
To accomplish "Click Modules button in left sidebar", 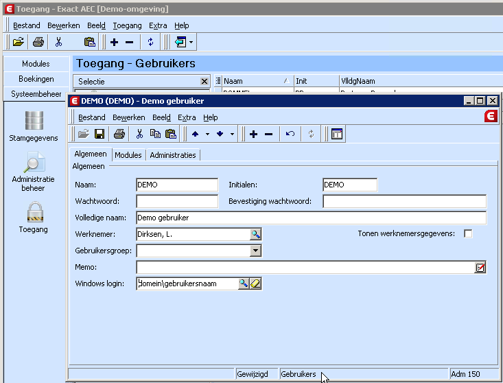I will pyautogui.click(x=36, y=64).
